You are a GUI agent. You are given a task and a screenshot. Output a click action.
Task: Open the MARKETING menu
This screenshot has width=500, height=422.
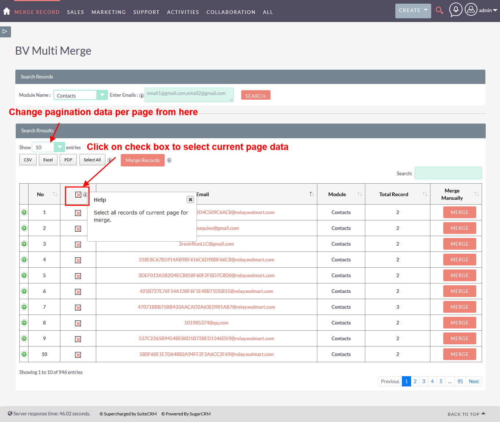tap(109, 12)
